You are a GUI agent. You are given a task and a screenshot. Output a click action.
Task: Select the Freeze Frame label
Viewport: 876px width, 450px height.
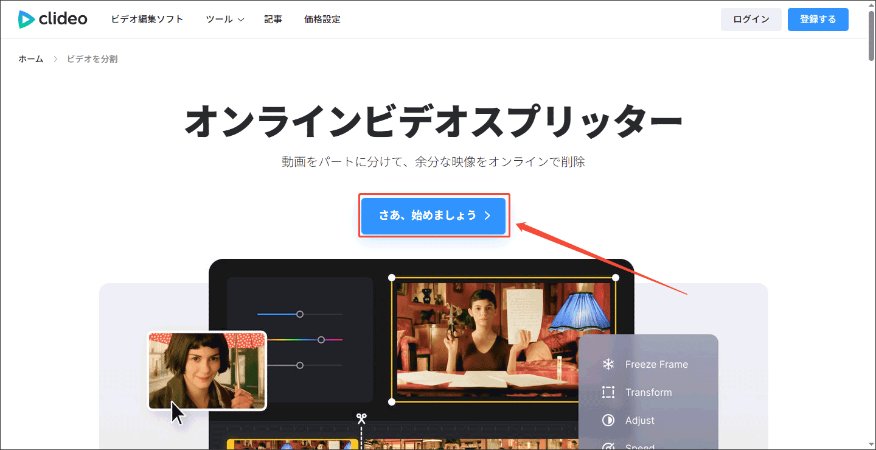click(656, 364)
